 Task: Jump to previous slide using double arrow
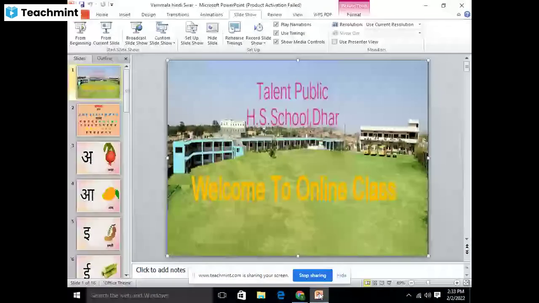point(467,246)
